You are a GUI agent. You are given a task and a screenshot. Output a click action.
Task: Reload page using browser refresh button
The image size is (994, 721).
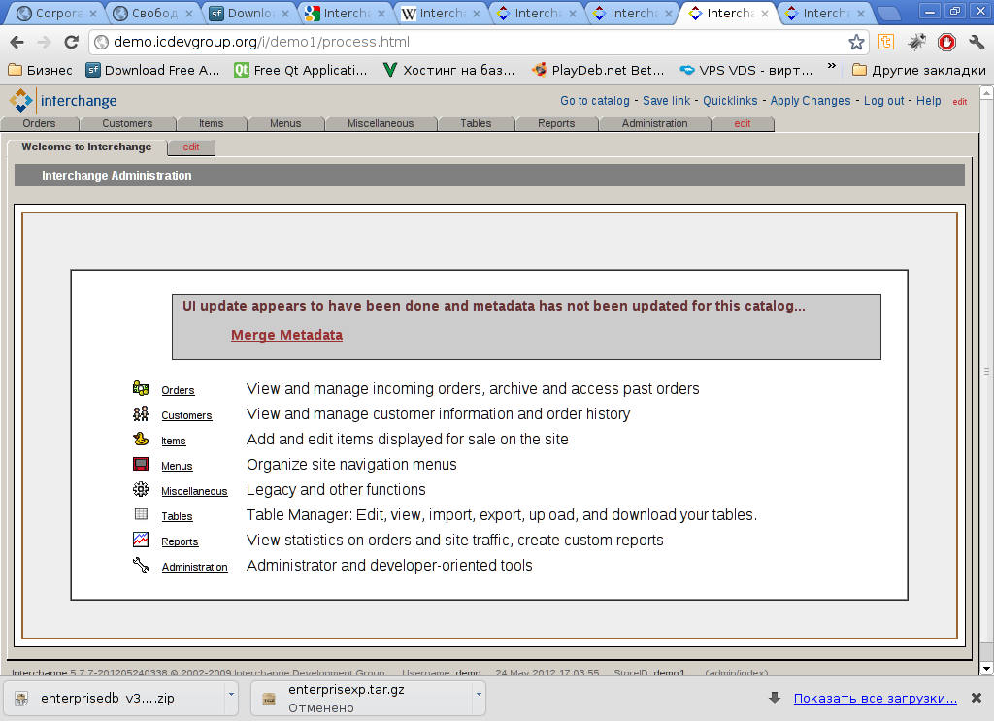(x=71, y=42)
